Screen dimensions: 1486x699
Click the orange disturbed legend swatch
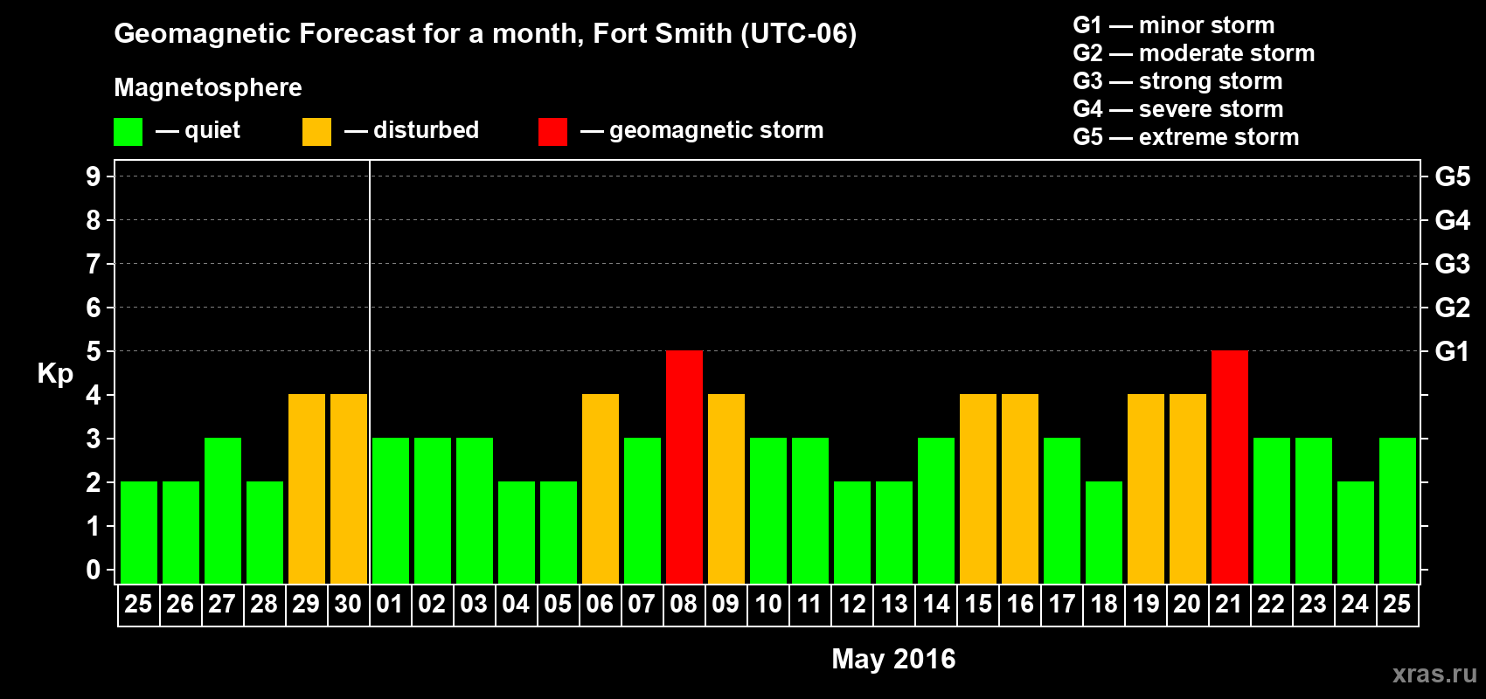[x=316, y=132]
